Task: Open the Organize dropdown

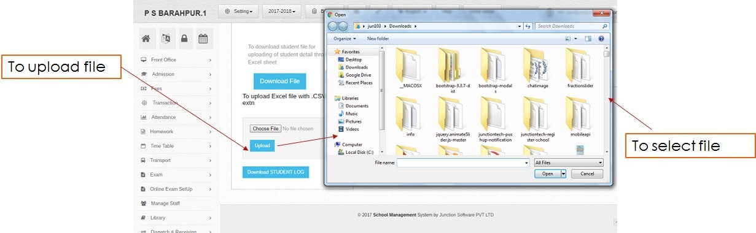Action: coord(344,39)
